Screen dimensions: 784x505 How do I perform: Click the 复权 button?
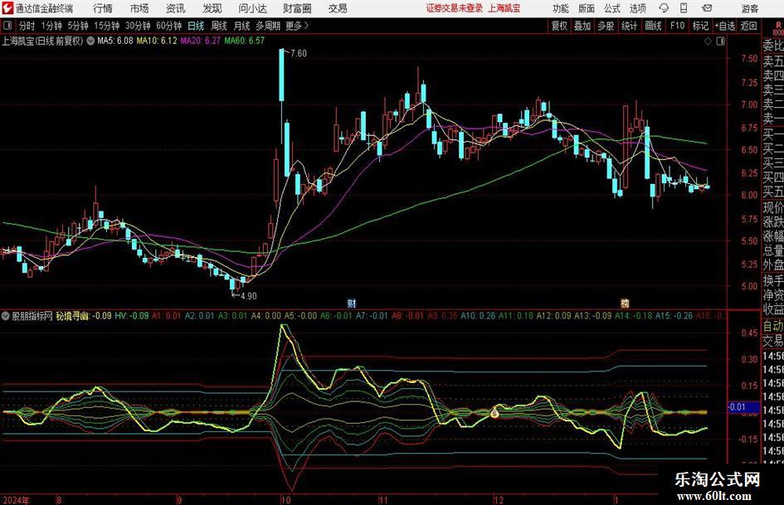point(559,26)
